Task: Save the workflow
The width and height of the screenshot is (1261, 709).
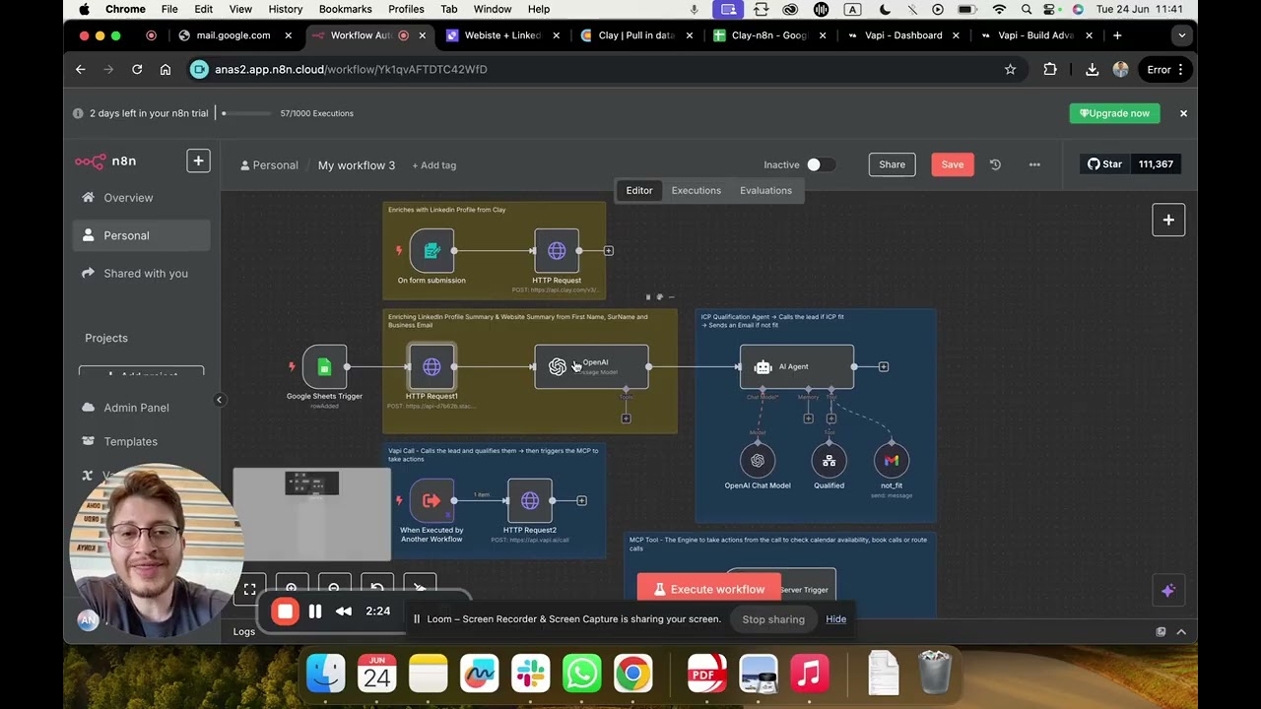Action: 953,164
